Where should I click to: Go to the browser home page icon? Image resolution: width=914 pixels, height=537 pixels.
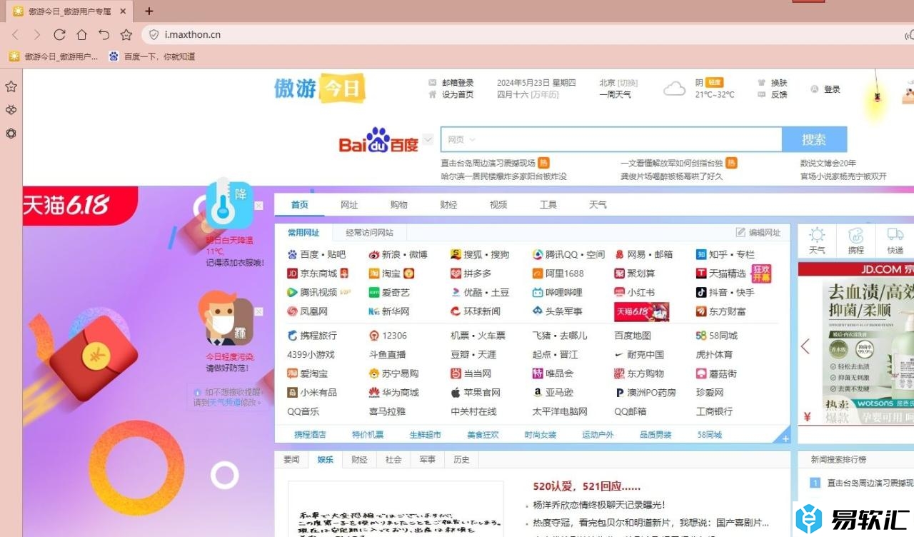coord(81,34)
